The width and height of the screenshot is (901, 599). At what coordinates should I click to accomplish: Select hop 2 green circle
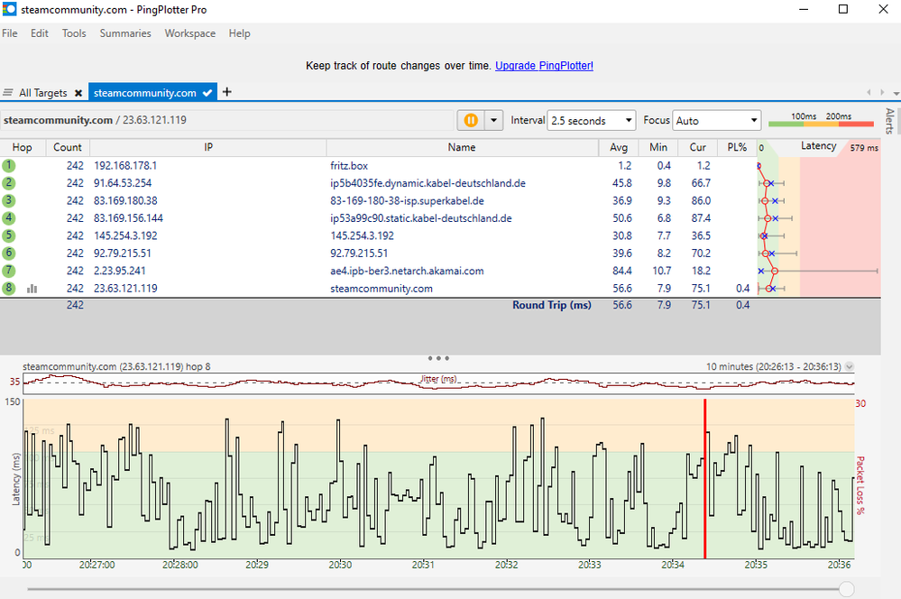[x=9, y=183]
